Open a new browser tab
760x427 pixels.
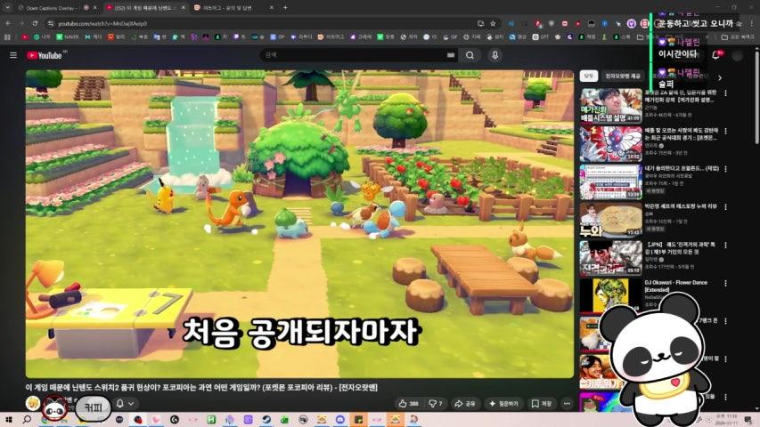(285, 8)
